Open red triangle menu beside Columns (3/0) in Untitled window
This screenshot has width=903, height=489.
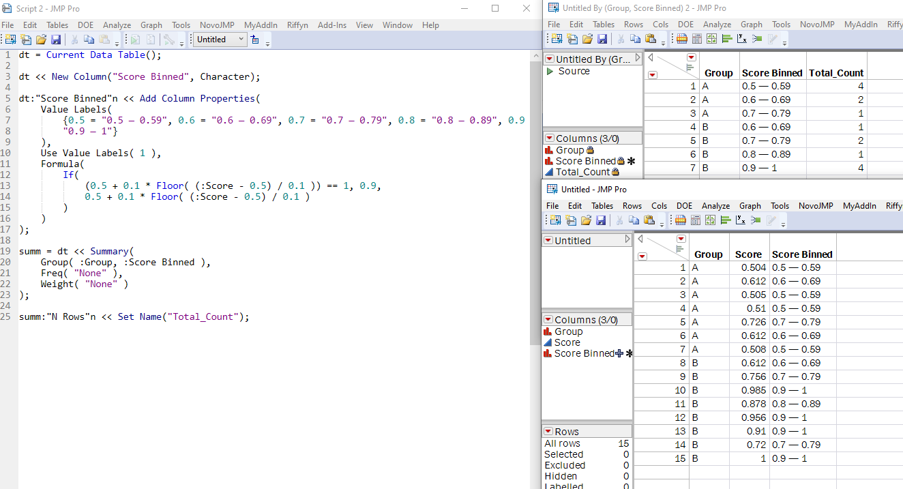[548, 320]
